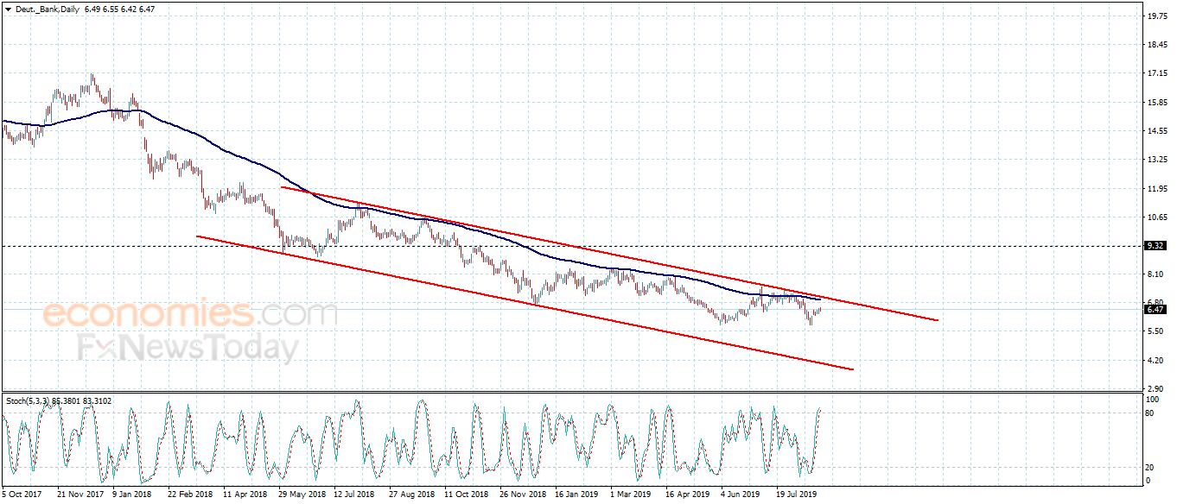Click the 22 Feb 2018 date label

tap(190, 495)
